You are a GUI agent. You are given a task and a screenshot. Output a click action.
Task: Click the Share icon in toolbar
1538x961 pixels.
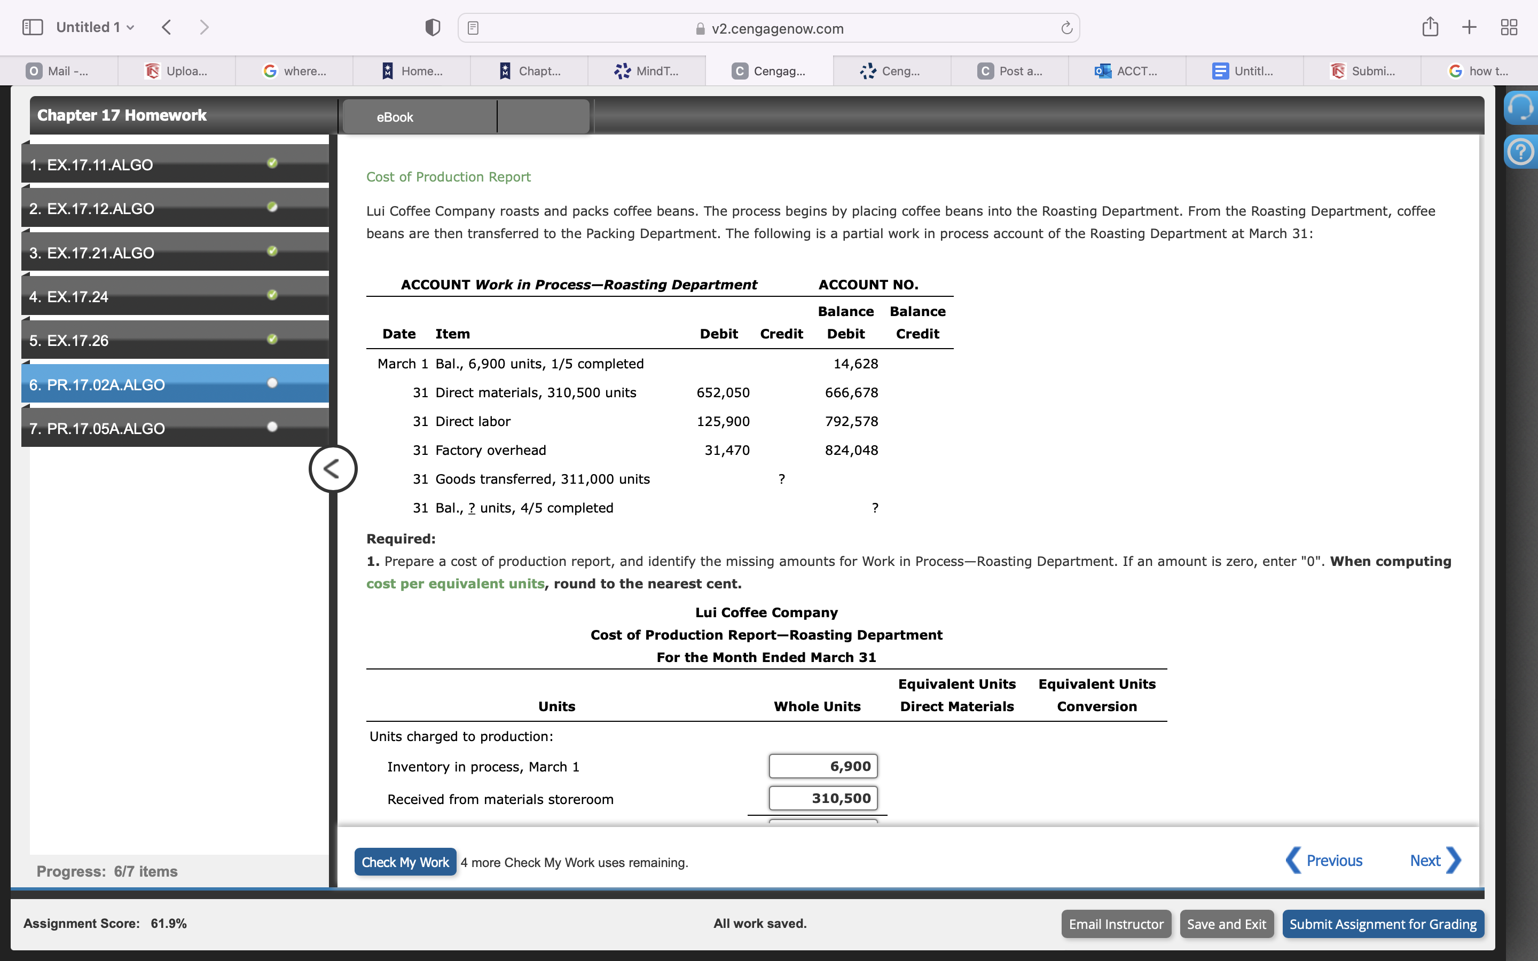pos(1430,27)
